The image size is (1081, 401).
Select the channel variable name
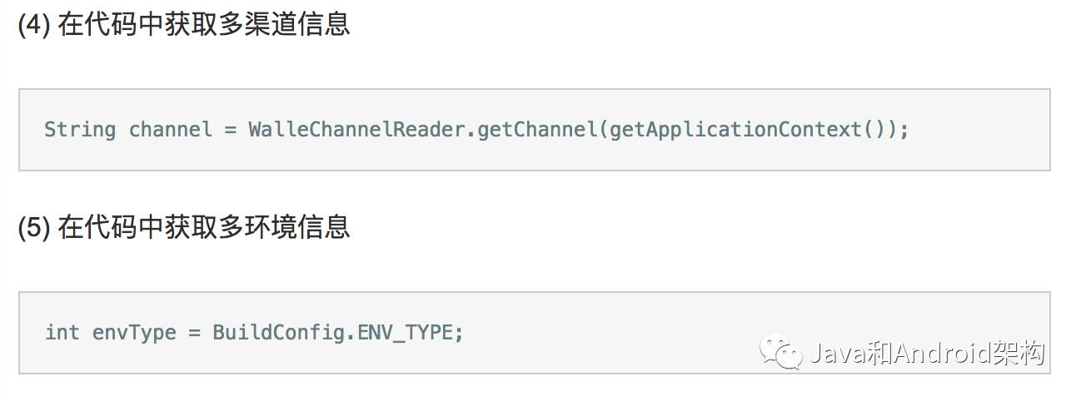[170, 130]
